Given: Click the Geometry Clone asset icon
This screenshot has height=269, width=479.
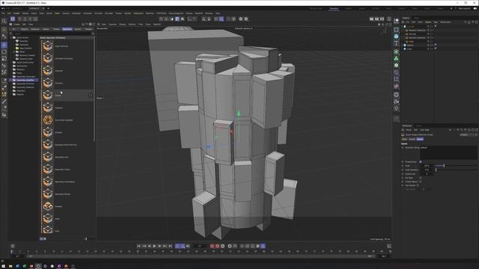Looking at the screenshot, I should [48, 170].
